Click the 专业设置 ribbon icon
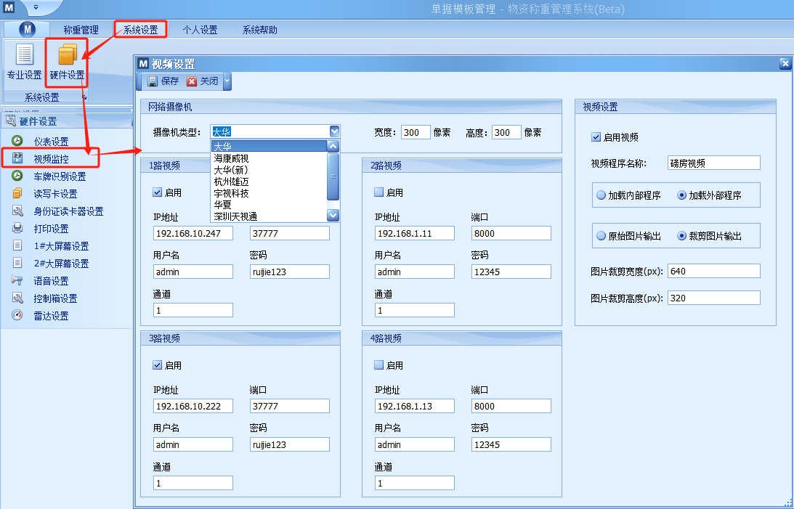 [24, 54]
